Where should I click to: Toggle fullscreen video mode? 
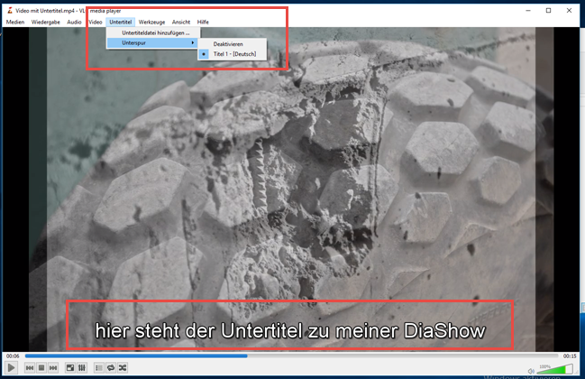point(70,368)
